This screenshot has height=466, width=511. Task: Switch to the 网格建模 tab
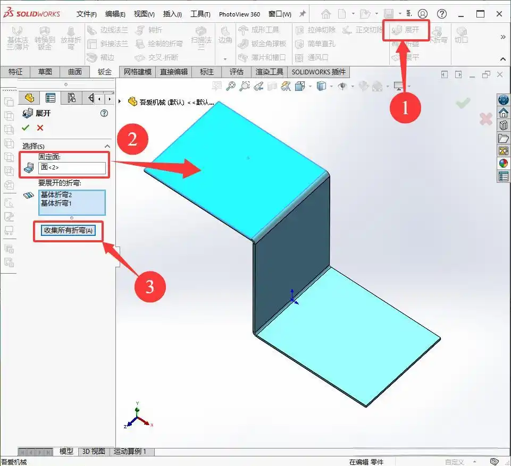[138, 72]
